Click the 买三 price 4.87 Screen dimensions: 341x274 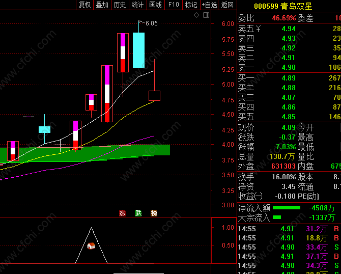pos(289,97)
